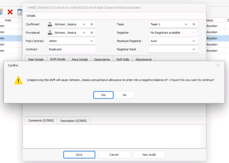Select the Description (0/3900) tab
The height and width of the screenshot is (163, 229).
[x=73, y=121]
